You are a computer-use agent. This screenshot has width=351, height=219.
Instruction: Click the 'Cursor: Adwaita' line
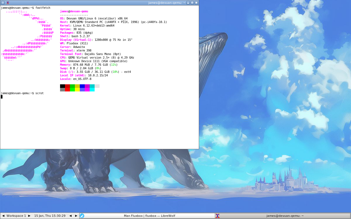tap(72, 47)
